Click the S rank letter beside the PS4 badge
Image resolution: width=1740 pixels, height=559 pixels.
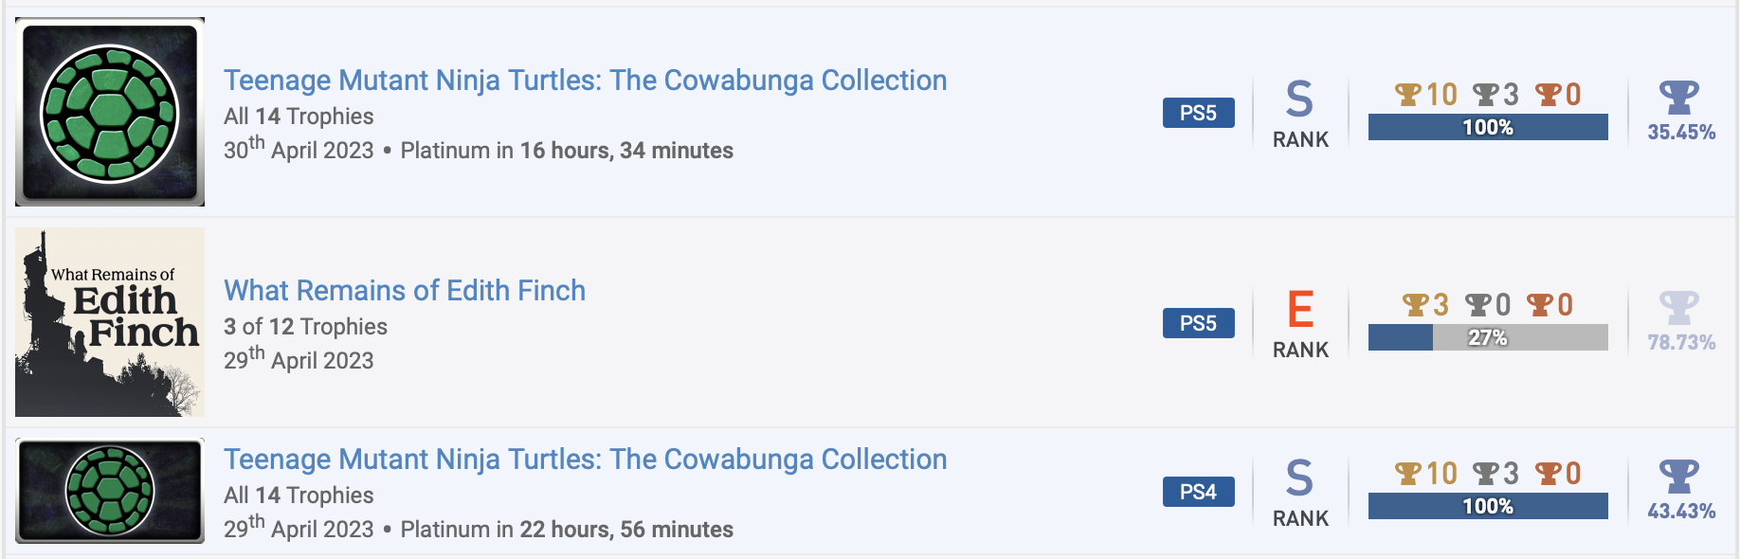[x=1299, y=478]
